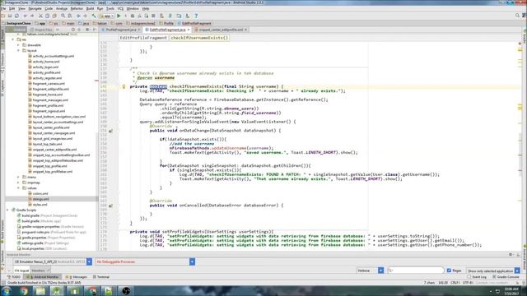Click the Cut scissors icon
The height and width of the screenshot is (296, 527).
(40, 16)
